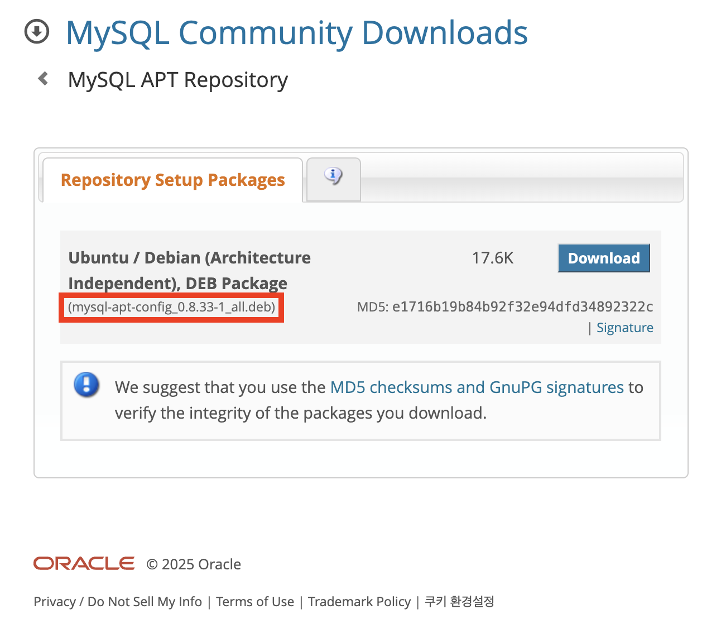Click the © 2025 Oracle copyright text

click(x=194, y=564)
